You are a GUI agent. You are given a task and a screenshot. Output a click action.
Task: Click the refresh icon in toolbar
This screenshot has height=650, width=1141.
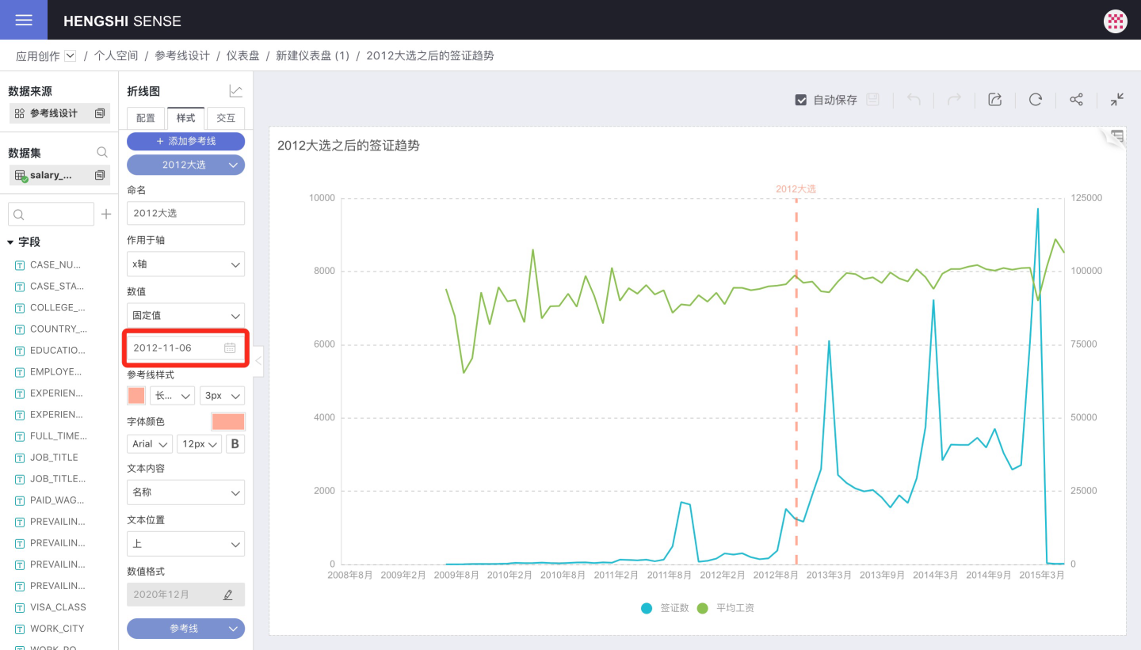1035,100
